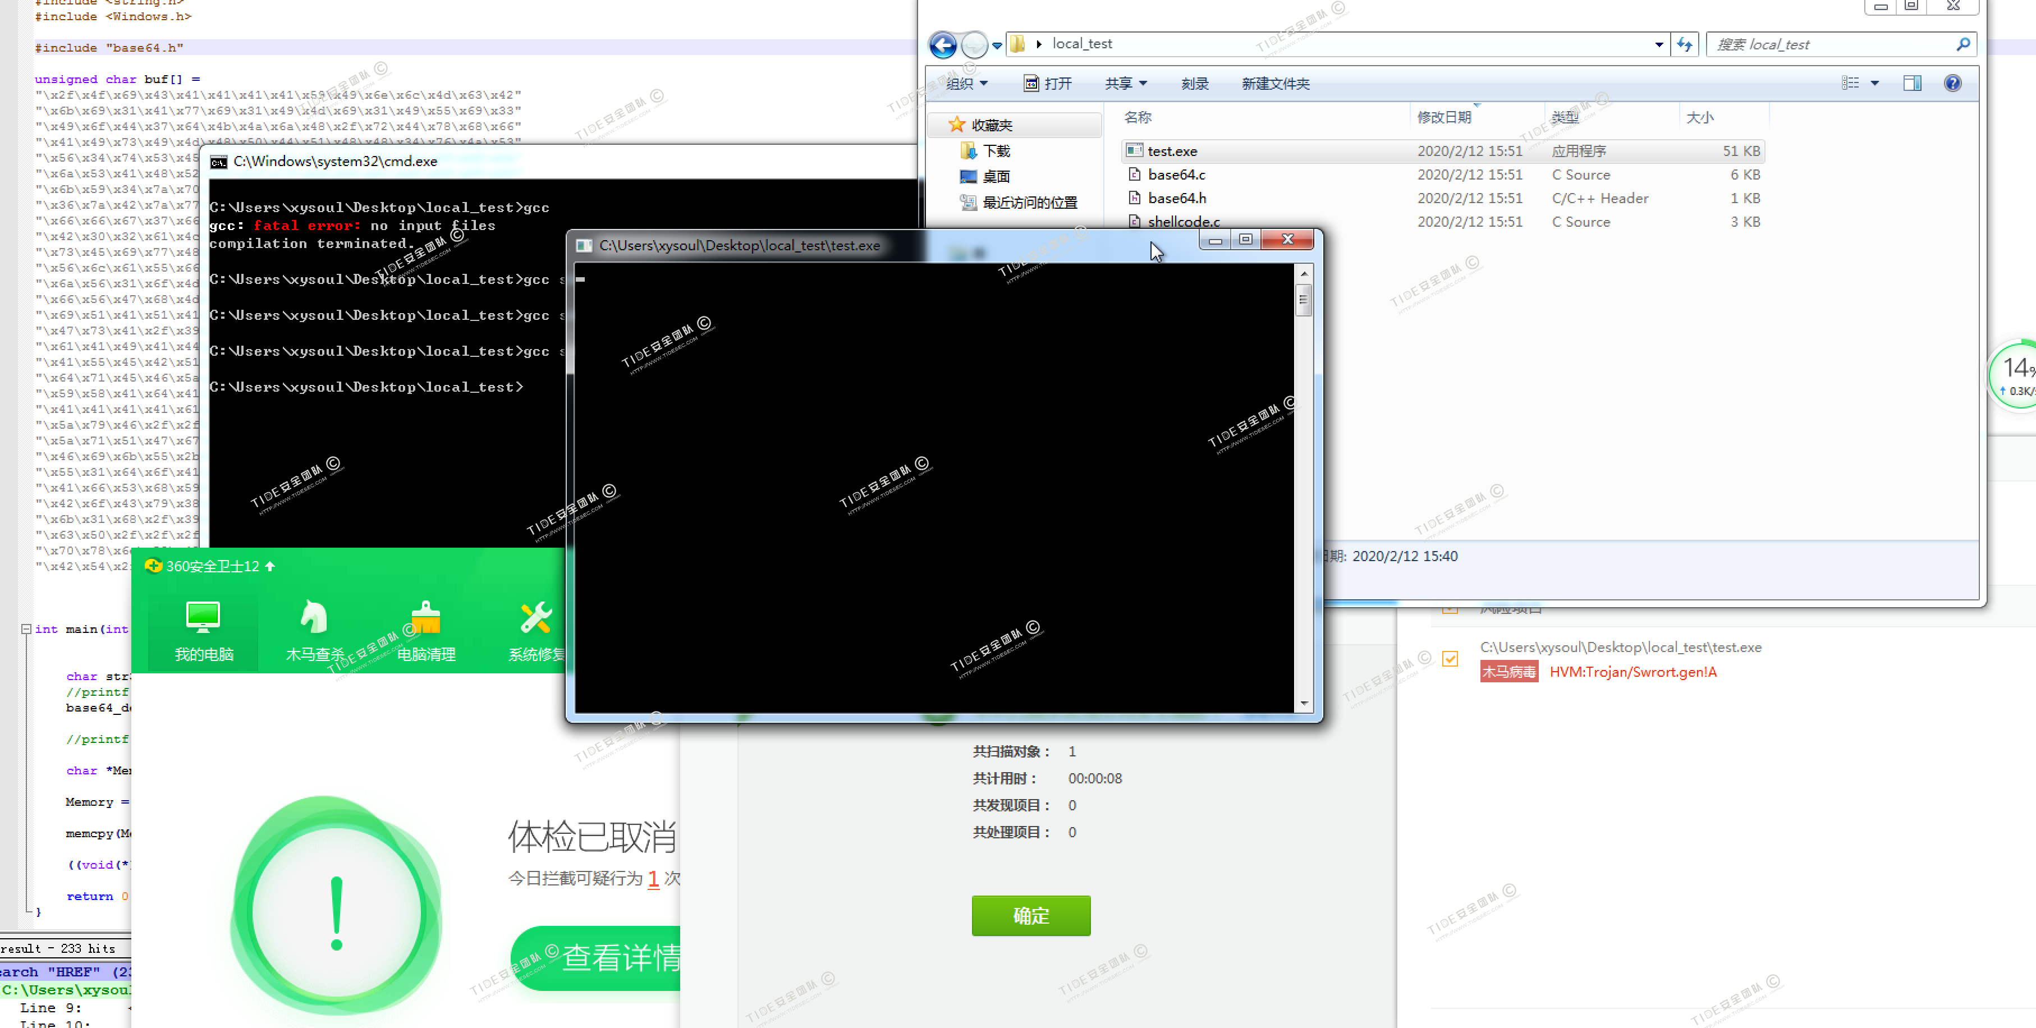Collapse the int main code fold marker

26,629
